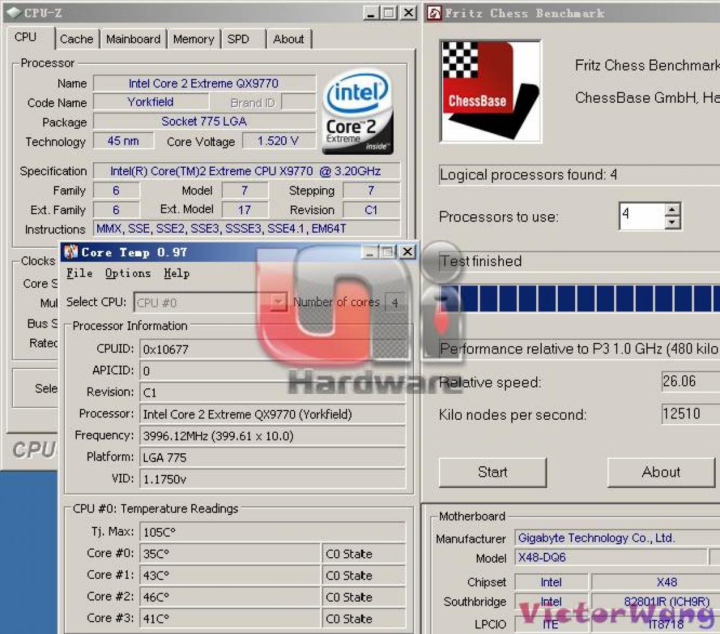Click the Core #0 C0 State field
The height and width of the screenshot is (634, 720).
pyautogui.click(x=363, y=554)
